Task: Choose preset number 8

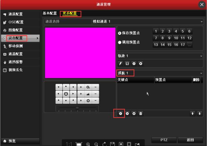Action: point(163,38)
